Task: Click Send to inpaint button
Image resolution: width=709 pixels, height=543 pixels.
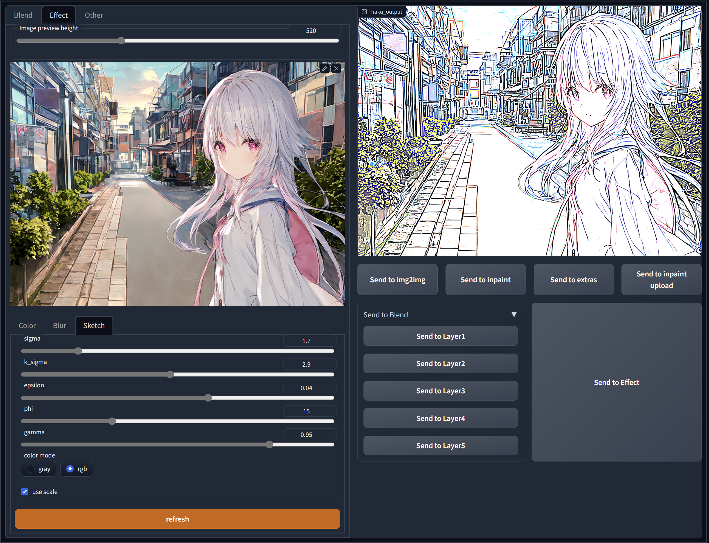Action: 486,280
